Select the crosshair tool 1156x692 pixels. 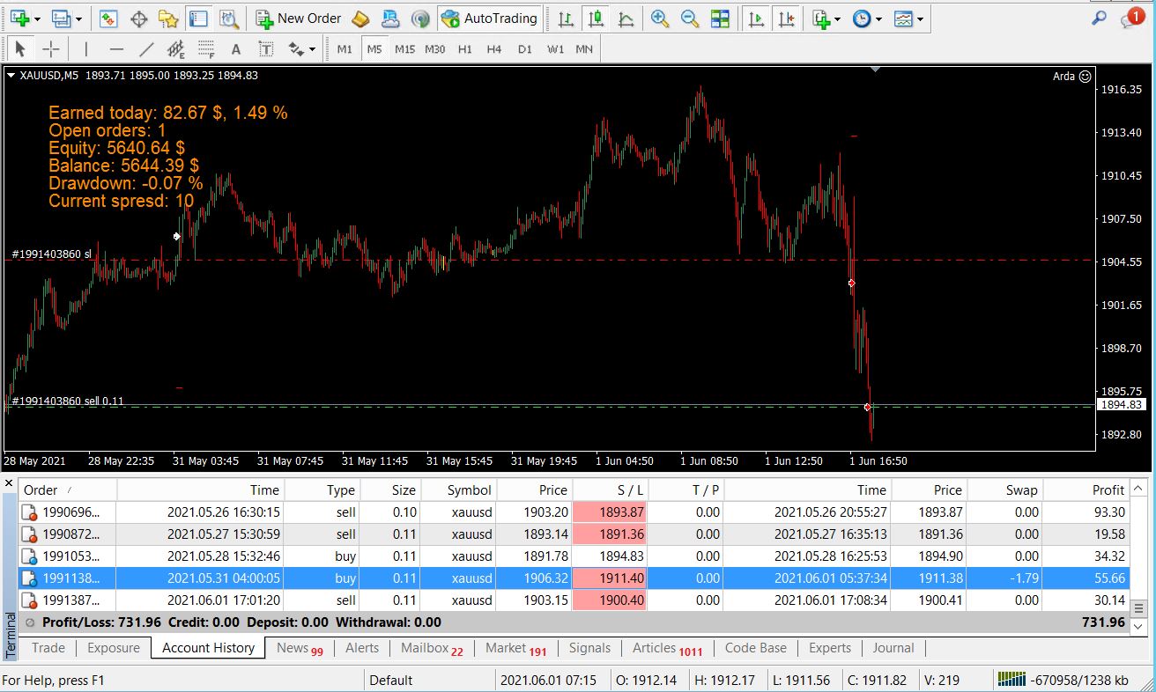[x=51, y=49]
